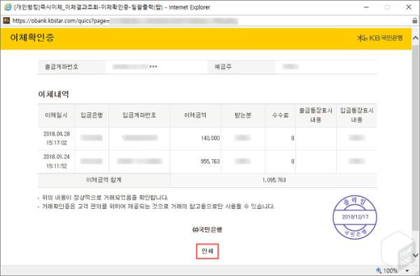Screen dimensions: 420x276
Task: Click the 이체일시 column header
Action: pos(56,115)
